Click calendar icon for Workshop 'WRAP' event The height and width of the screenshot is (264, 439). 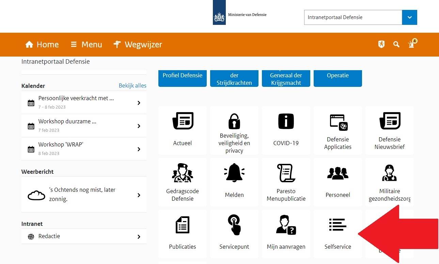click(31, 149)
